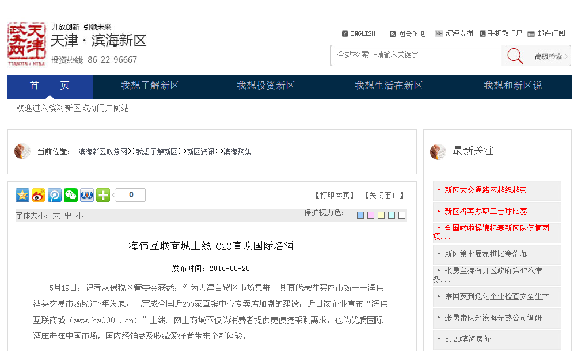Click the red Tianjin Binhai seal logo
The height and width of the screenshot is (351, 574).
[26, 44]
